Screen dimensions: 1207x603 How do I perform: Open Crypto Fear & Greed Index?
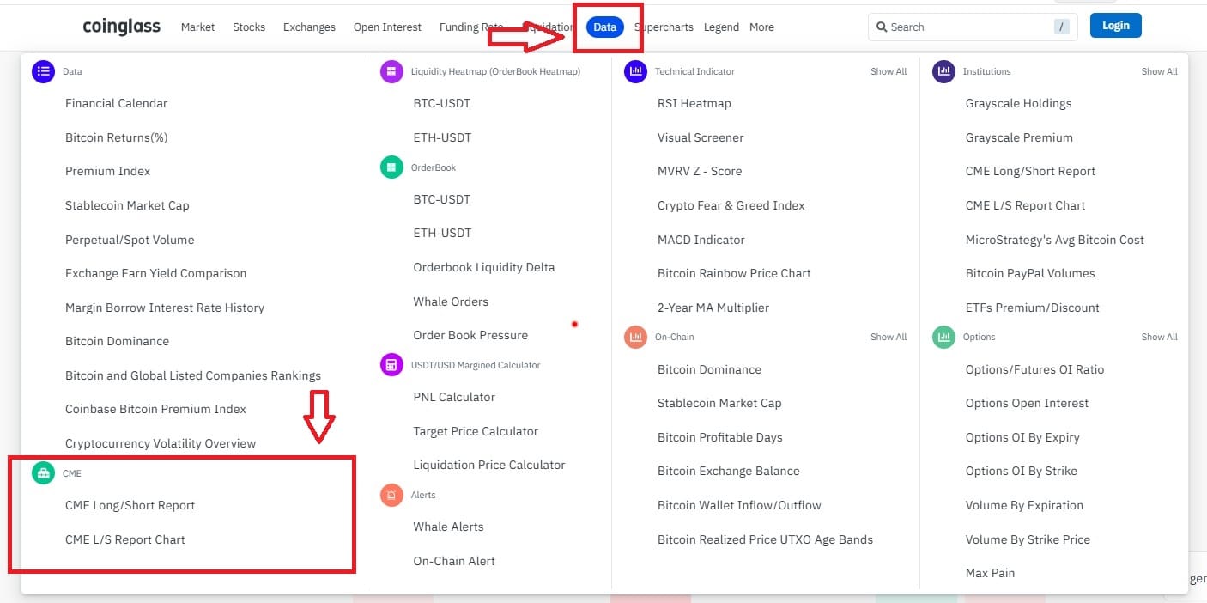click(731, 205)
